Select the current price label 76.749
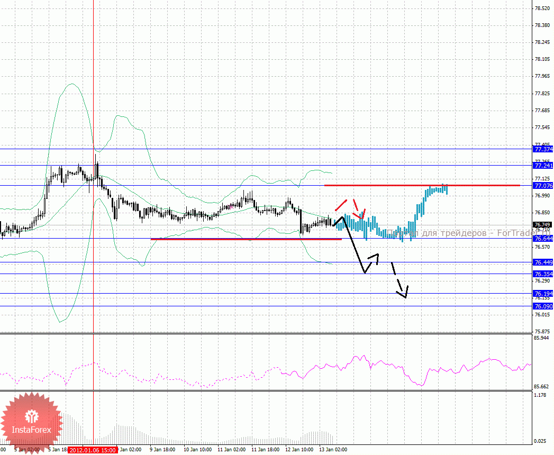 click(543, 225)
